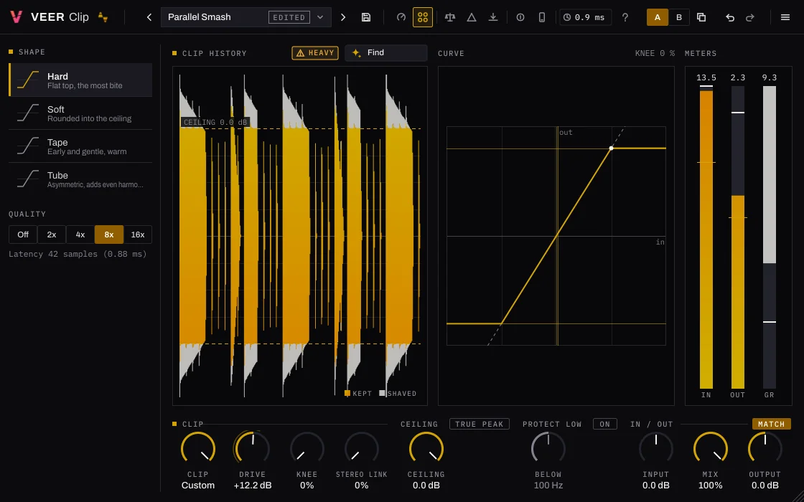Viewport: 804px width, 502px height.
Task: Click the IN meter bar
Action: [706, 237]
